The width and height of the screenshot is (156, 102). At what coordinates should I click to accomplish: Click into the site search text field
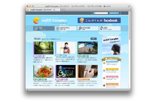click(102, 13)
